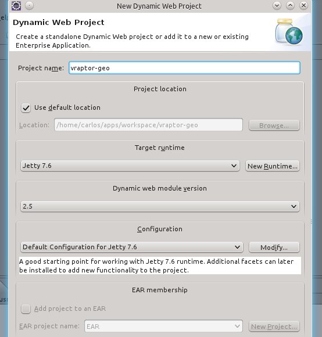Click the New Project... button
Viewport: 322px width, 337px height.
click(x=274, y=327)
